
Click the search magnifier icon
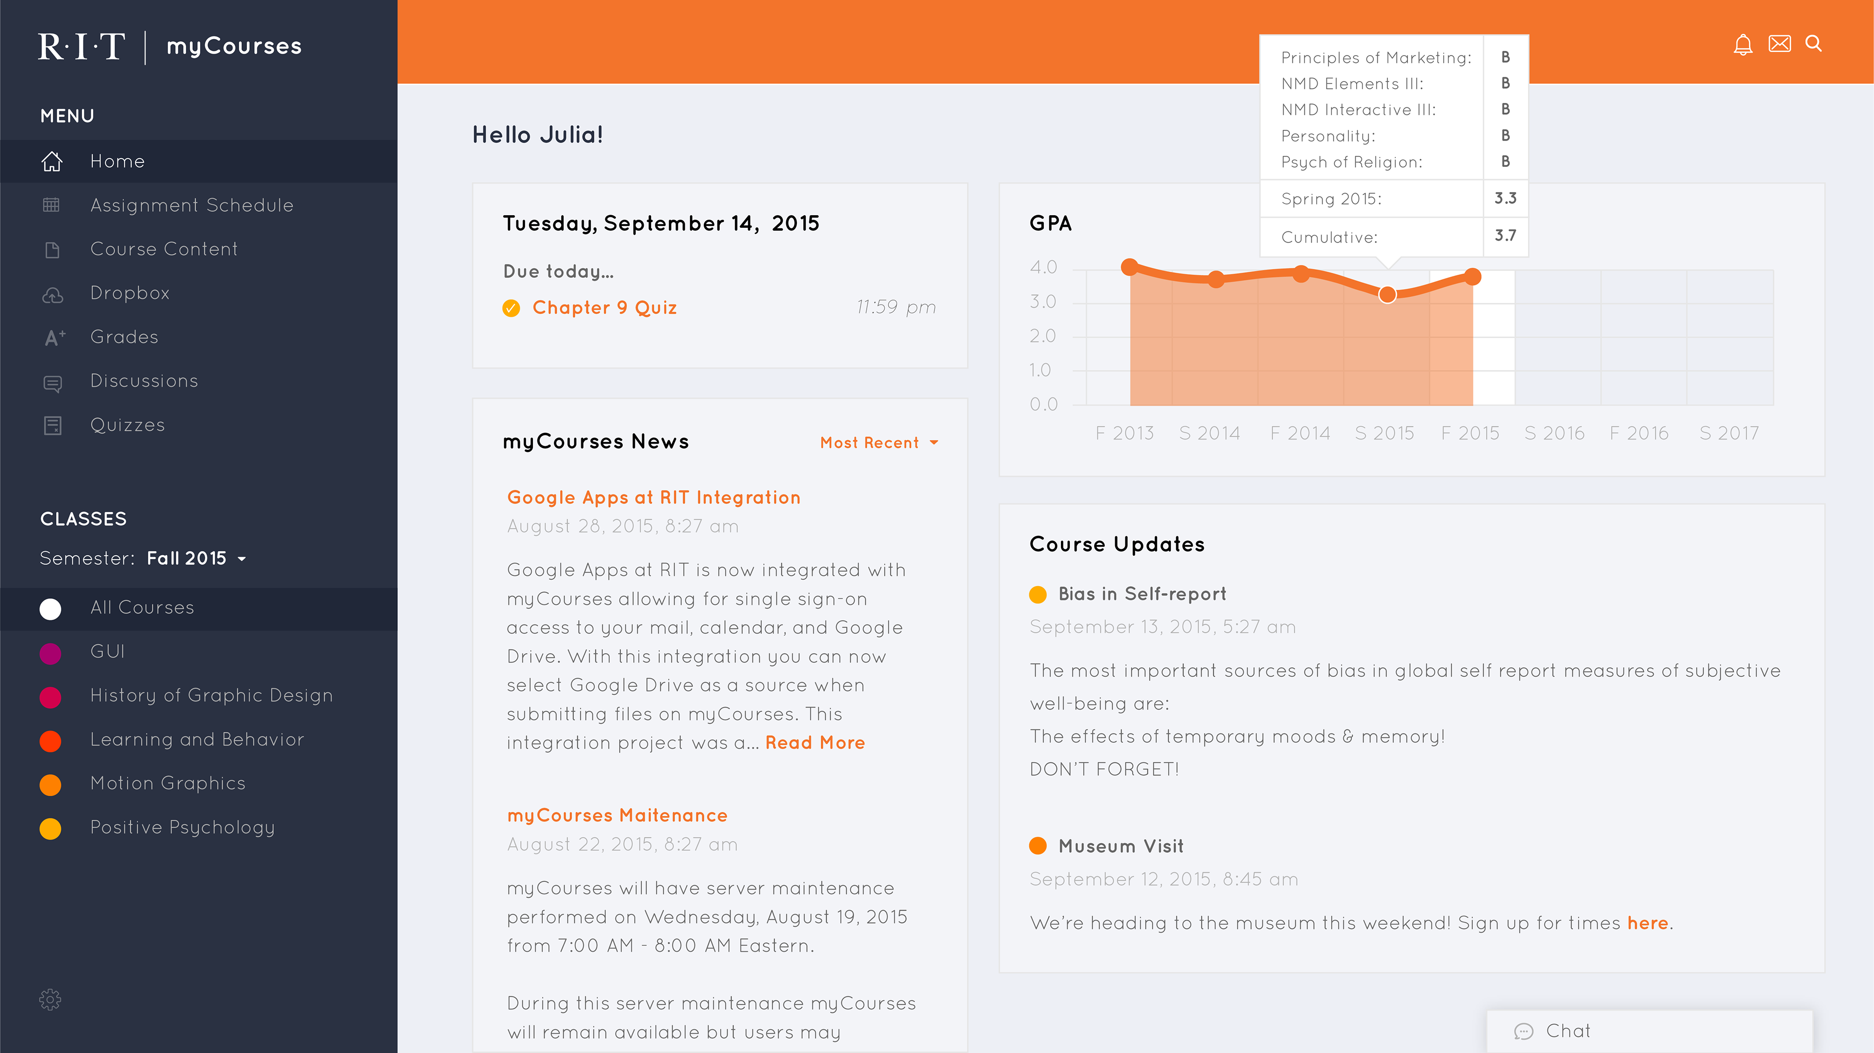[1813, 44]
